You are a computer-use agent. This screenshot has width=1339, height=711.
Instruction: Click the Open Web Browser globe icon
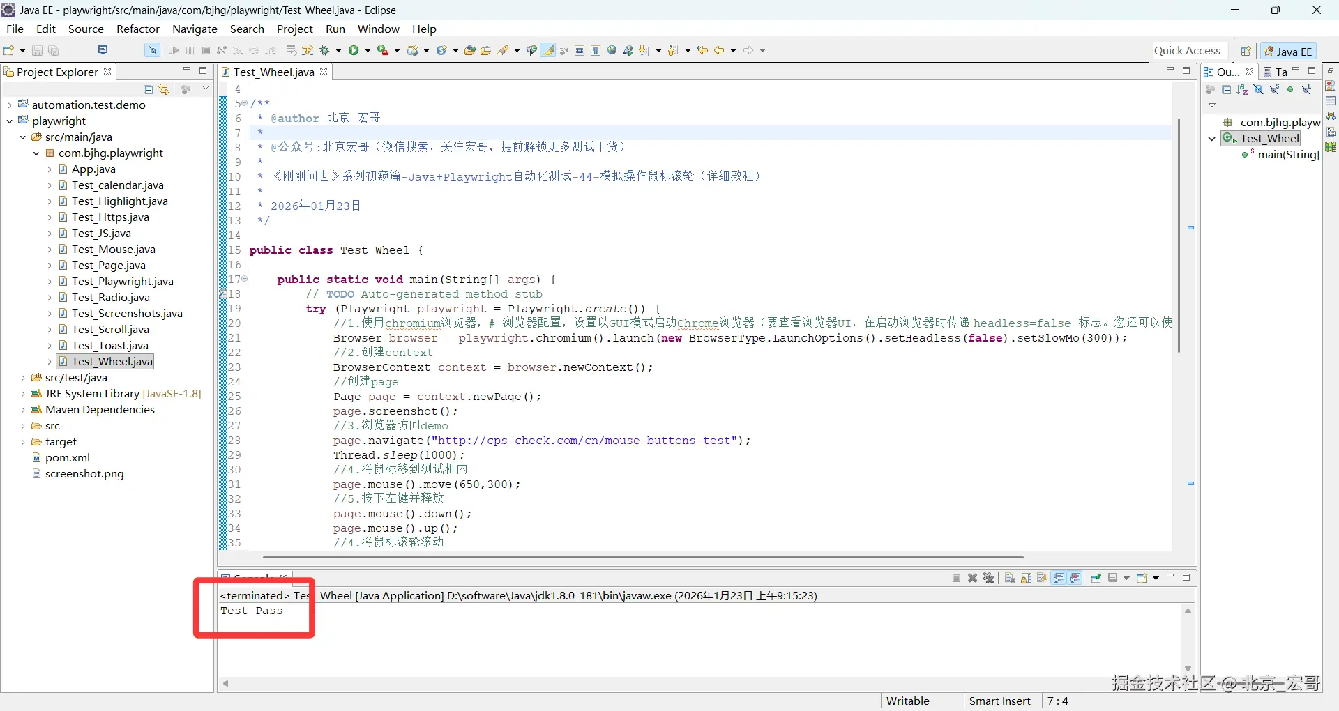pyautogui.click(x=612, y=50)
